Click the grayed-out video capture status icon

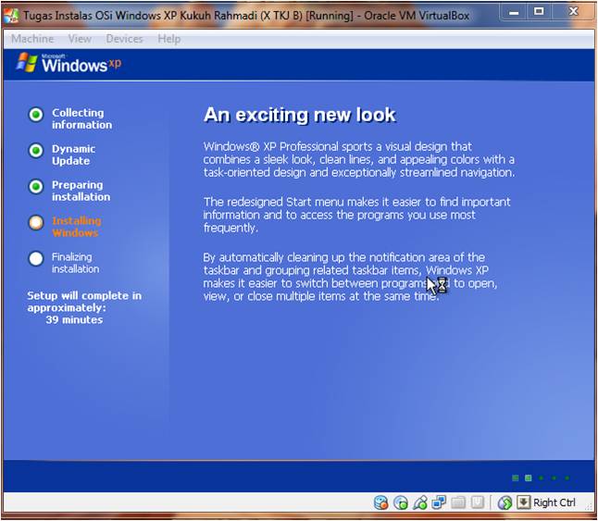(478, 502)
